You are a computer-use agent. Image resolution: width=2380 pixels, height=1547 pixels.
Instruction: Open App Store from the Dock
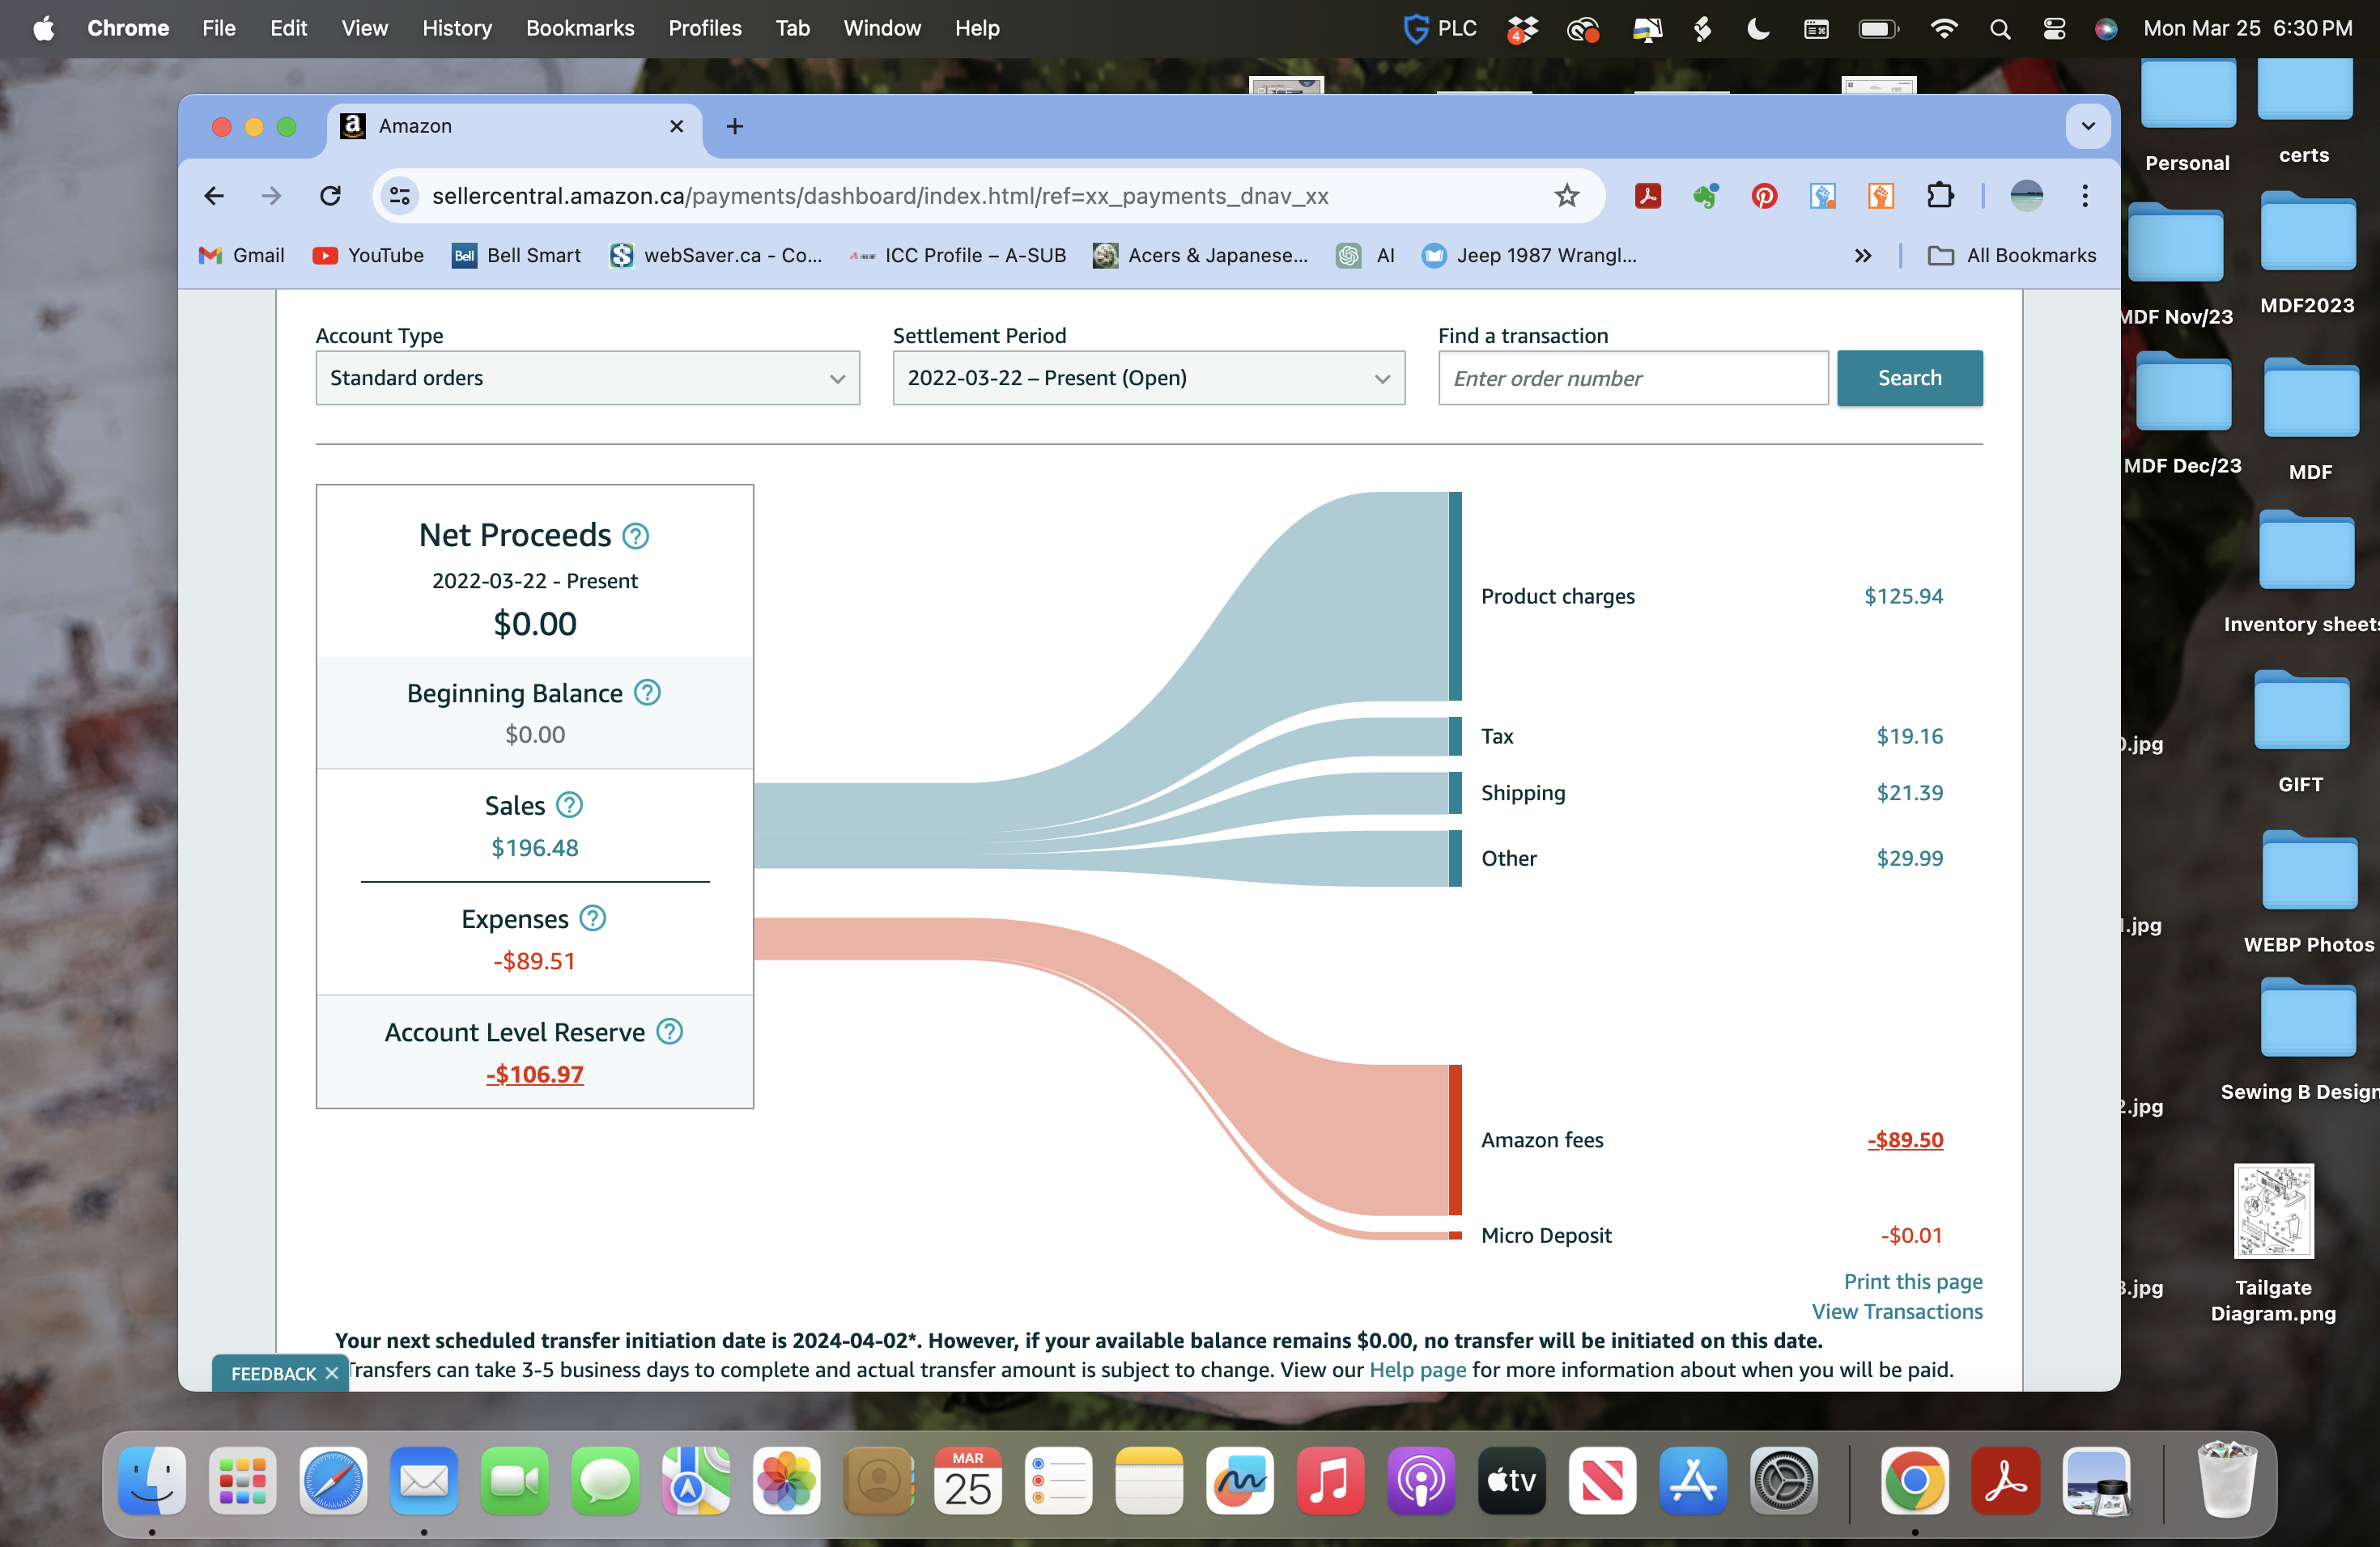click(x=1693, y=1481)
